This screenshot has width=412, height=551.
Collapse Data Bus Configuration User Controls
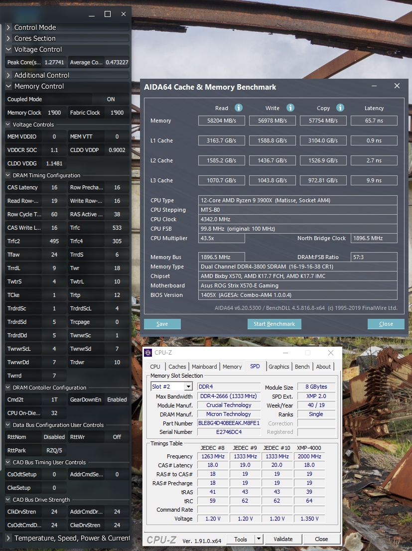click(8, 425)
